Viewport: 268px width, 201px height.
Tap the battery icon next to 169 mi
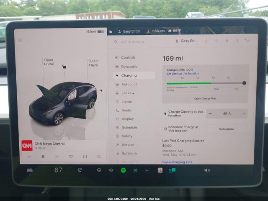pyautogui.click(x=100, y=32)
